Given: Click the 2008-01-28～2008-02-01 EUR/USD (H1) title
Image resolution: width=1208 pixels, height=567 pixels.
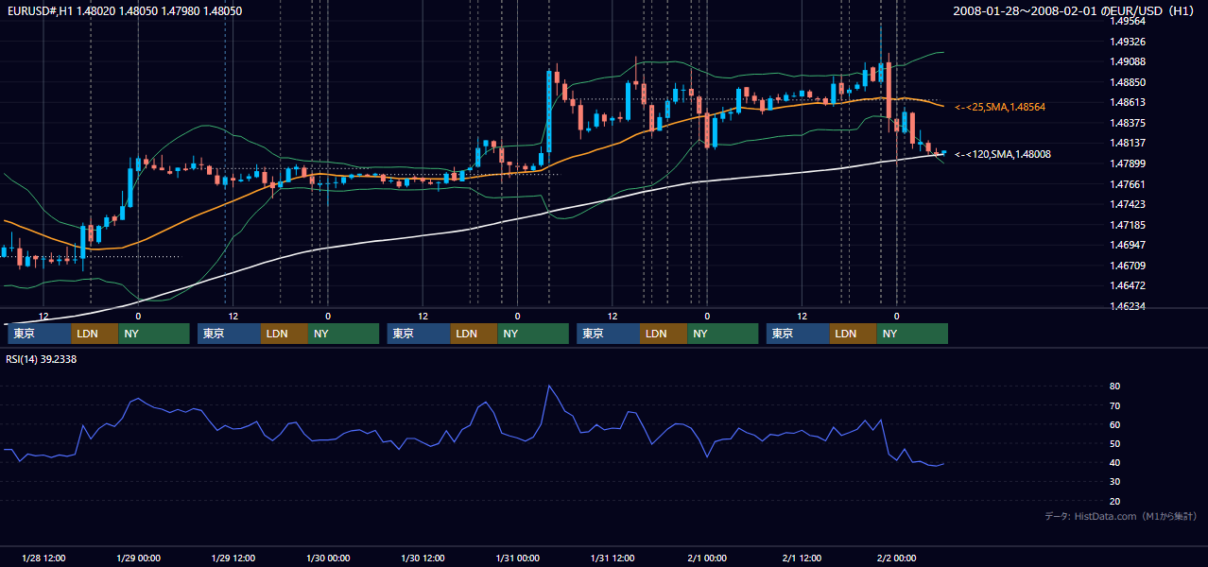Looking at the screenshot, I should tap(1075, 10).
